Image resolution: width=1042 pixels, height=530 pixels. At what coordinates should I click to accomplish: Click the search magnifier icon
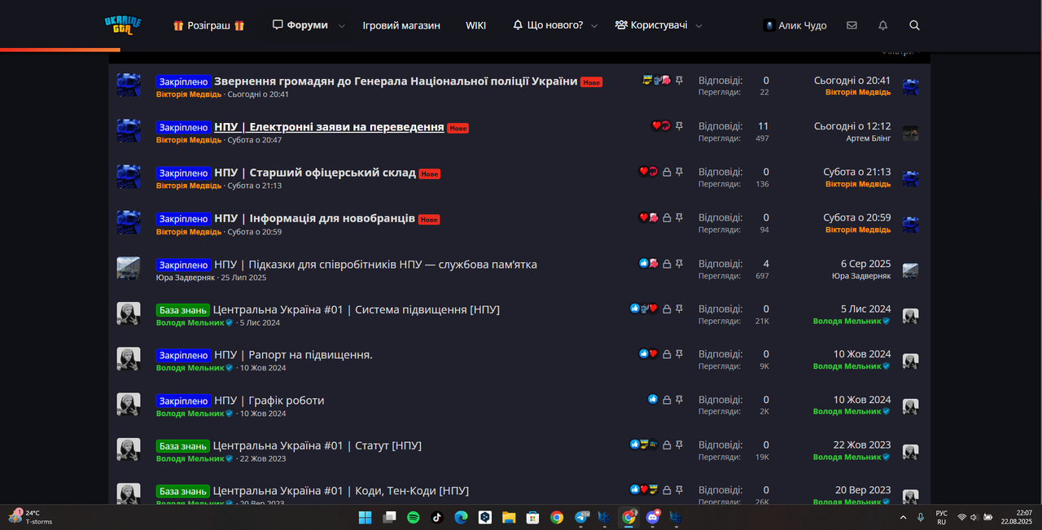(914, 25)
